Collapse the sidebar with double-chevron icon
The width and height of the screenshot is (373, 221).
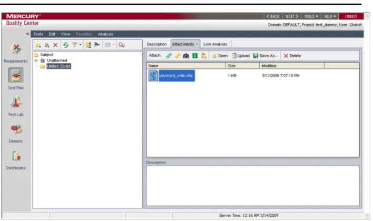[27, 34]
